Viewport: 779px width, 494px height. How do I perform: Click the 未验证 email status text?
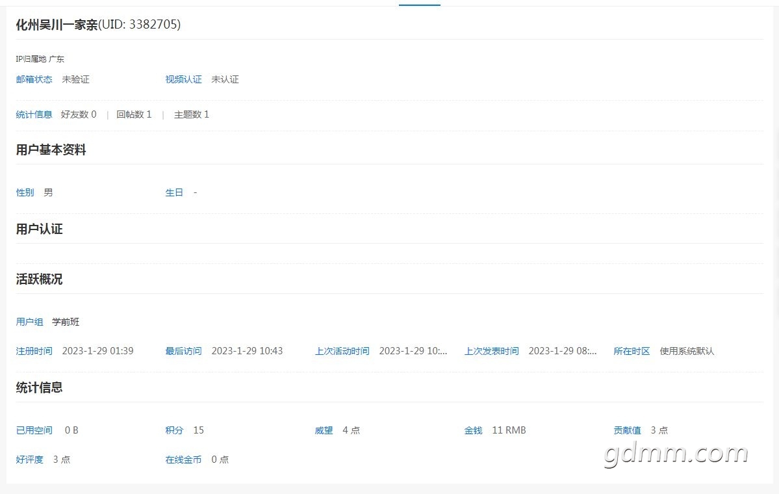75,79
